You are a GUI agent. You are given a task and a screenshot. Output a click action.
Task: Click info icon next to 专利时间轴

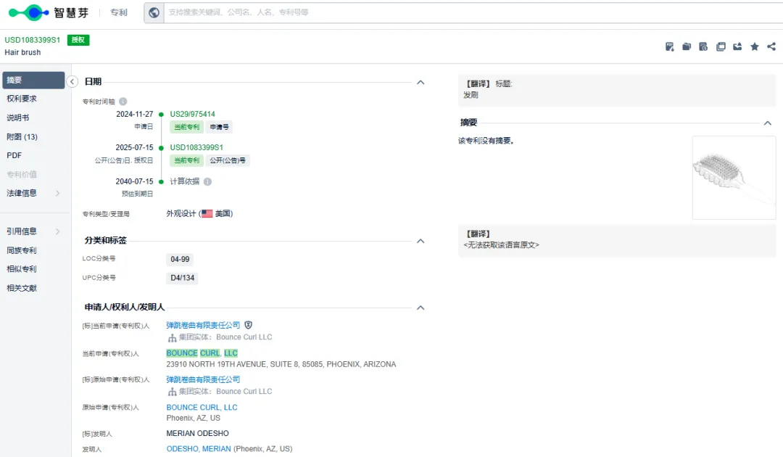(123, 102)
